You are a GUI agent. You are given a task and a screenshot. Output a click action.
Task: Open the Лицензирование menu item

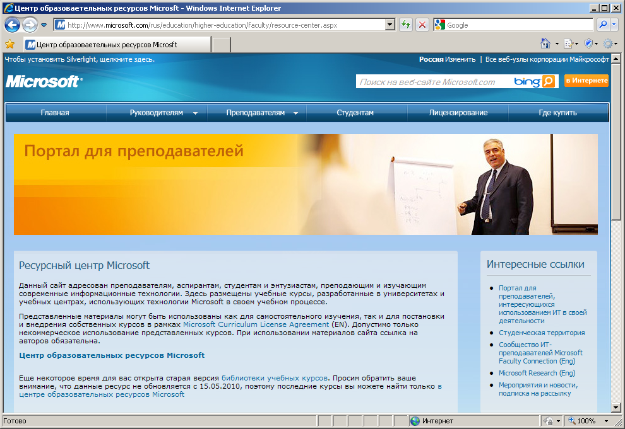[458, 113]
